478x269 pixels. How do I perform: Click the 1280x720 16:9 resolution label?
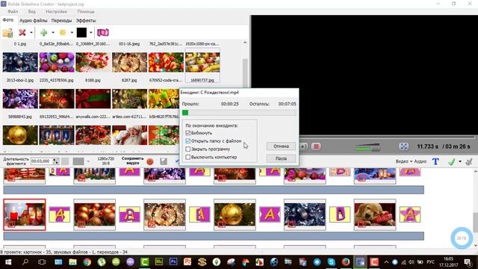[106, 161]
